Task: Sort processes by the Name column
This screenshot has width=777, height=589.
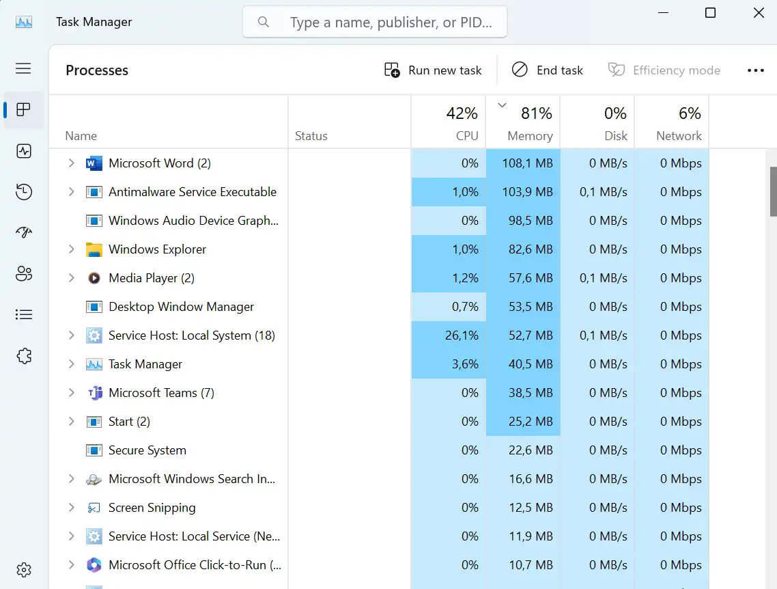Action: [x=169, y=122]
